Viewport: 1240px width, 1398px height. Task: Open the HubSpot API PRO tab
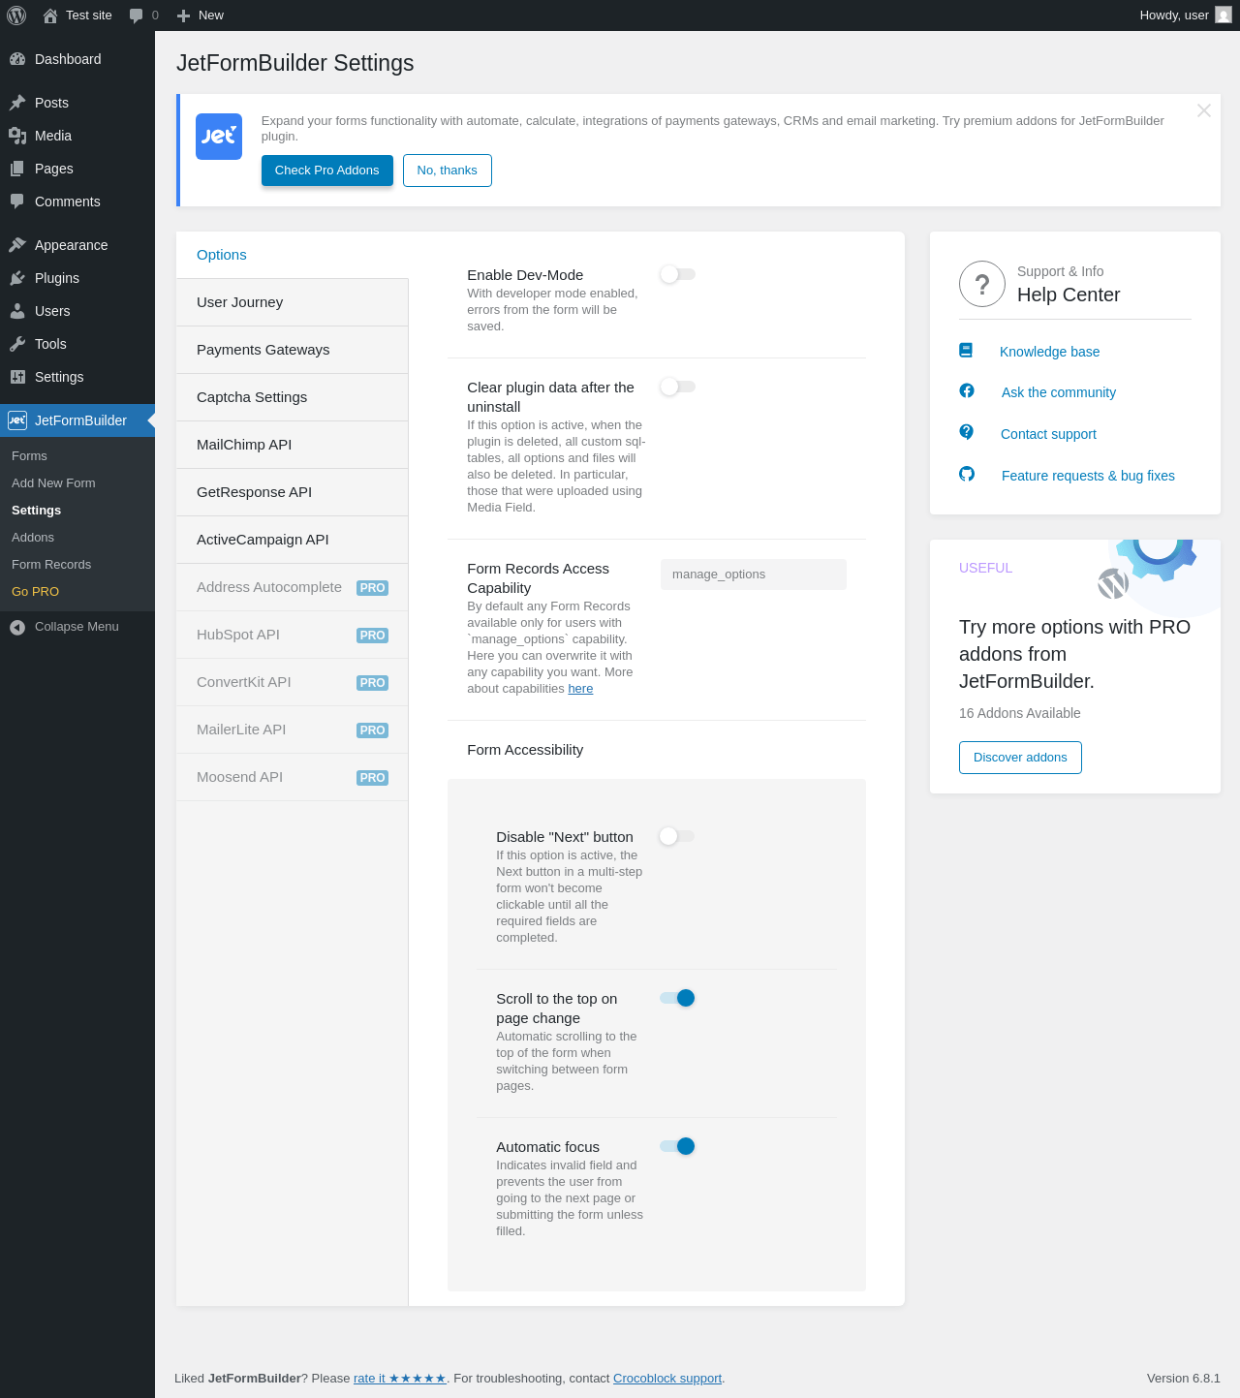click(x=292, y=635)
